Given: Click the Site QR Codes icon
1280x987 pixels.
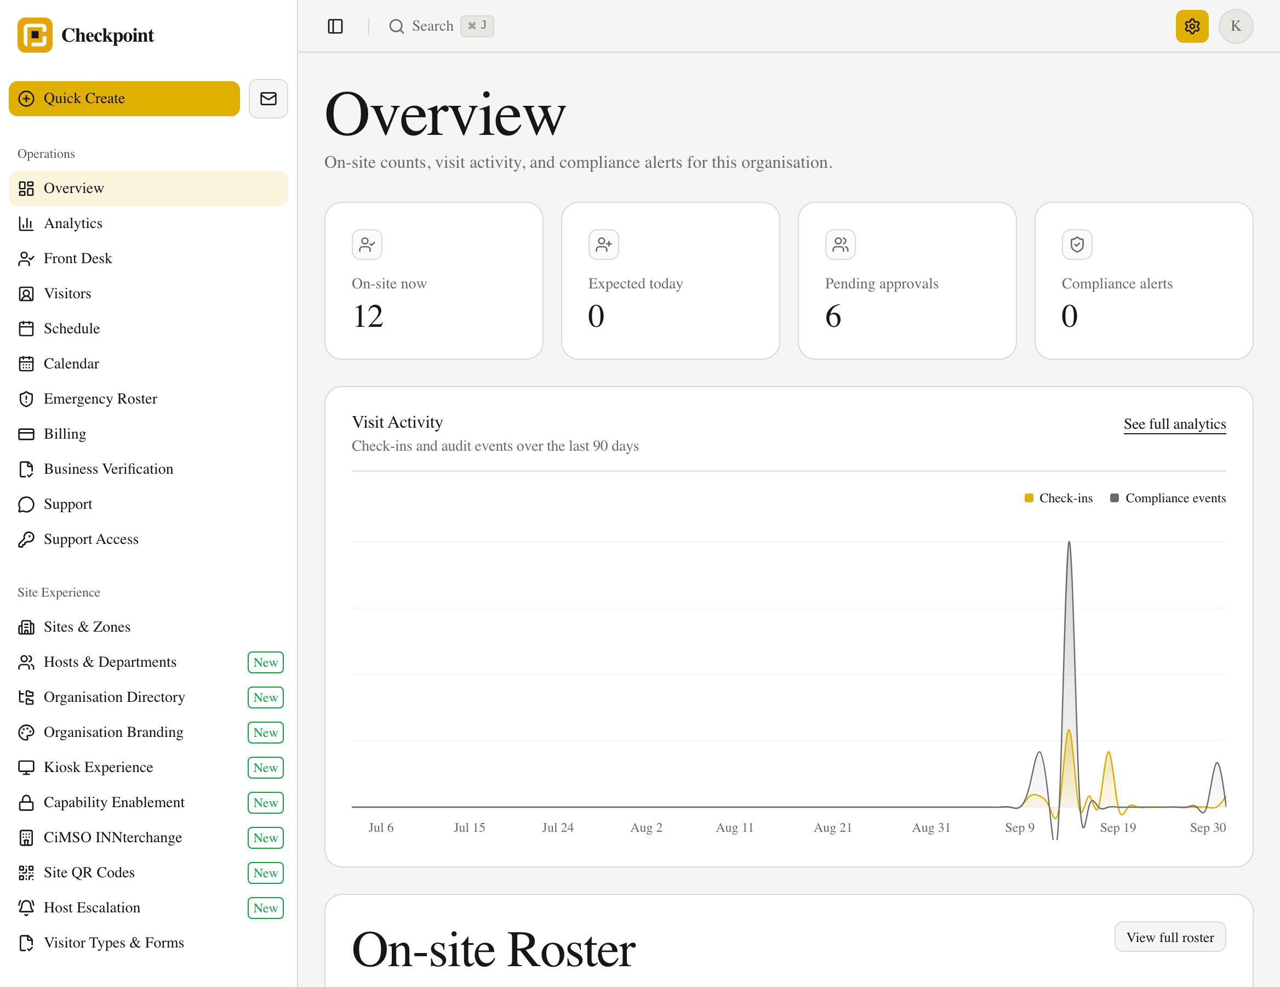Looking at the screenshot, I should click(x=26, y=872).
